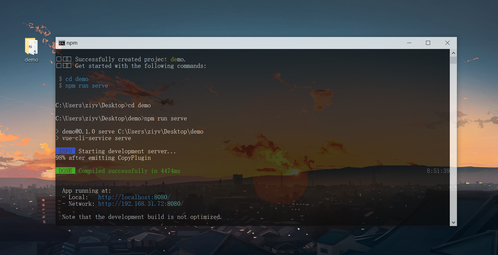Maximize the npm console window
Viewport: 498px width, 255px height.
point(428,43)
